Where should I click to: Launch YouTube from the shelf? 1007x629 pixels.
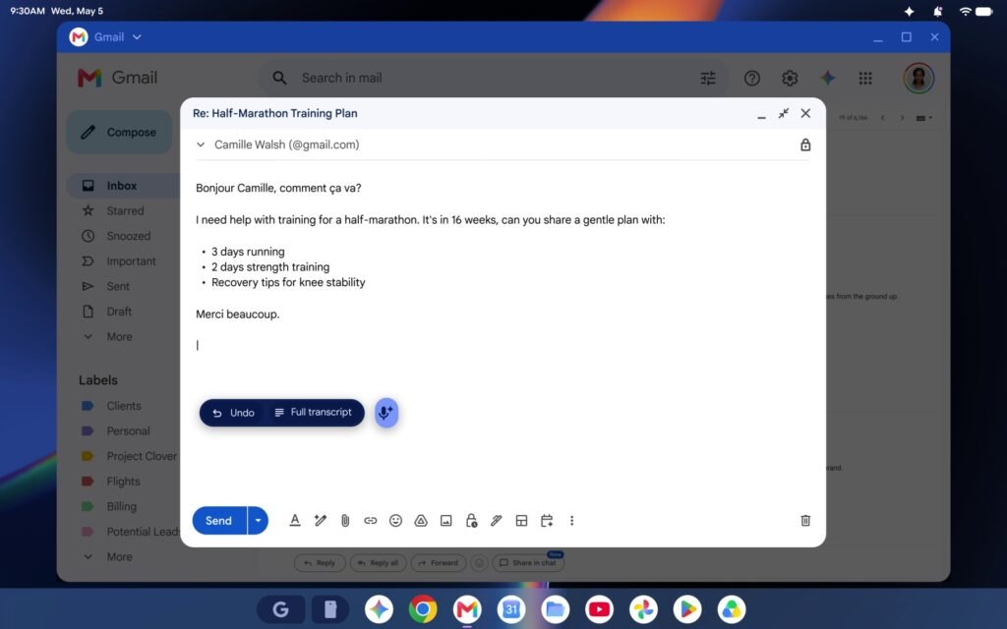click(599, 609)
